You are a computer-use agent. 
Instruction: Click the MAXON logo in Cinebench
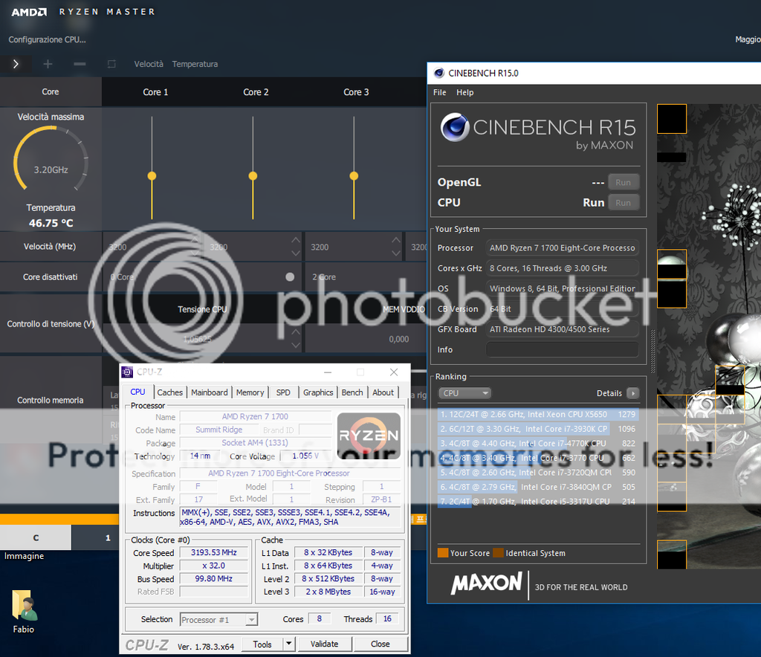[x=486, y=584]
